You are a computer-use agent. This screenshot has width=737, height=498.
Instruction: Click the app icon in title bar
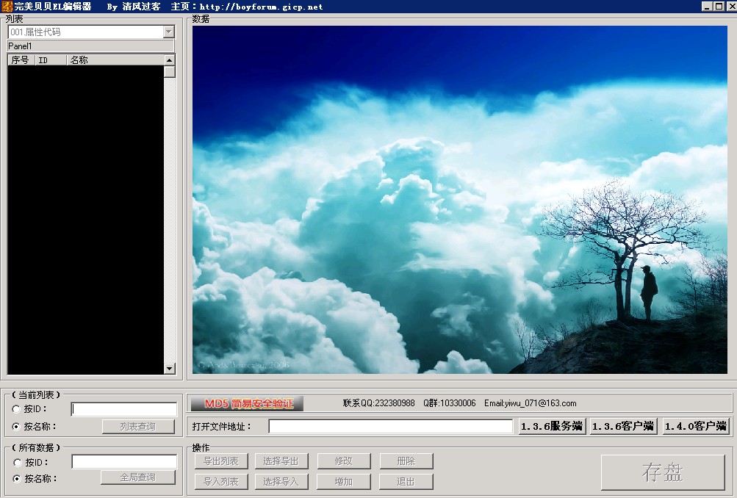point(7,6)
